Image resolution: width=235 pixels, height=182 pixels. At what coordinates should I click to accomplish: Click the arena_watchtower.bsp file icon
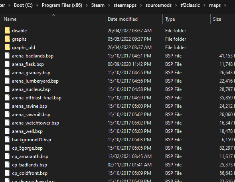(7, 123)
